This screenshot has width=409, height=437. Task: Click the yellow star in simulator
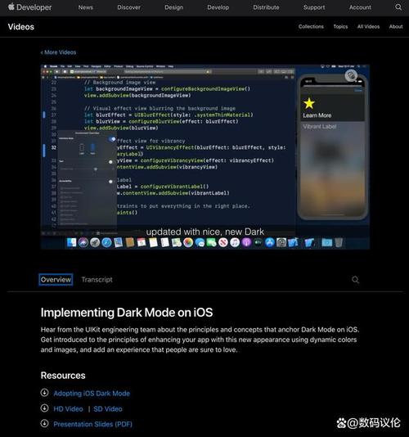click(309, 103)
